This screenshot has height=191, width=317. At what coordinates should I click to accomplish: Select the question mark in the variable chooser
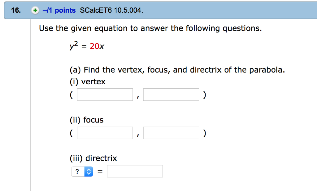point(77,171)
